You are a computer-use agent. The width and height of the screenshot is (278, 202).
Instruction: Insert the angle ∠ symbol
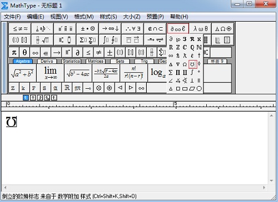pyautogui.click(x=171, y=80)
